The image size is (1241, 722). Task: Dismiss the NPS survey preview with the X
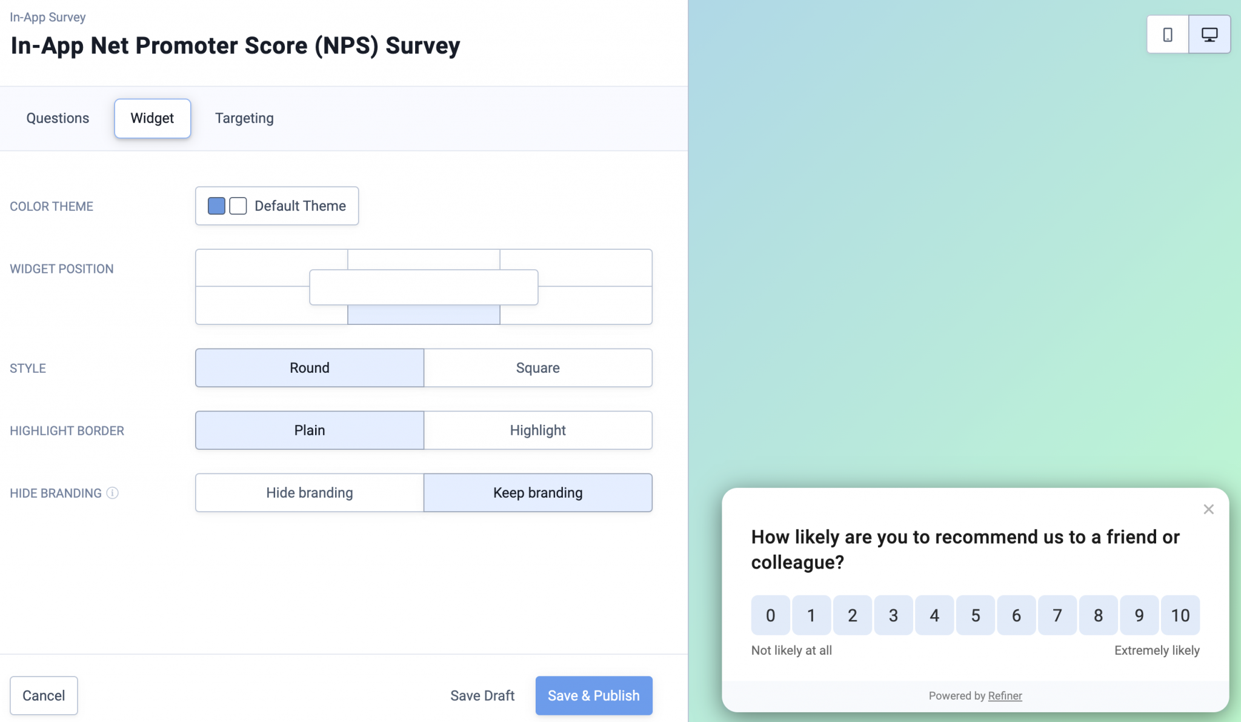(x=1208, y=509)
